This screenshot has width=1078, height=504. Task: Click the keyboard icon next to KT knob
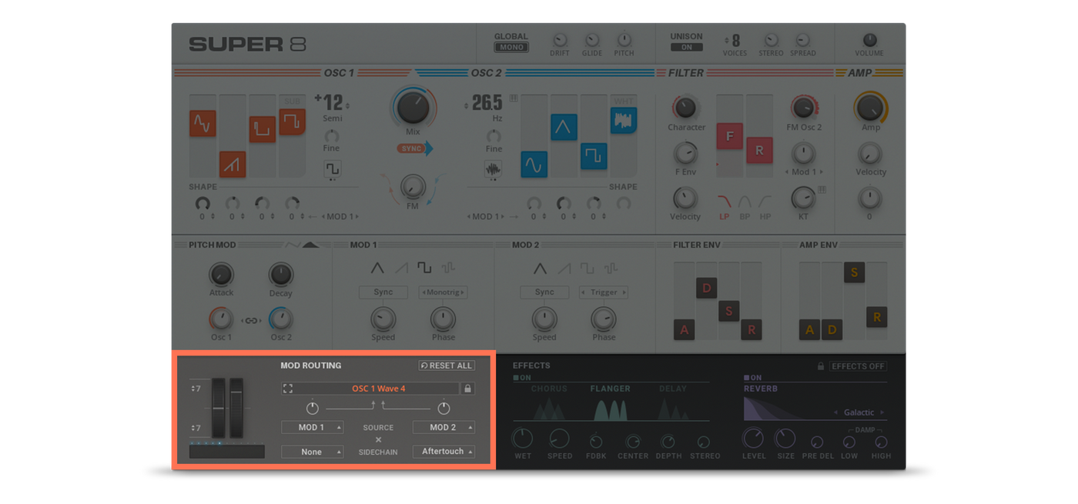click(822, 189)
